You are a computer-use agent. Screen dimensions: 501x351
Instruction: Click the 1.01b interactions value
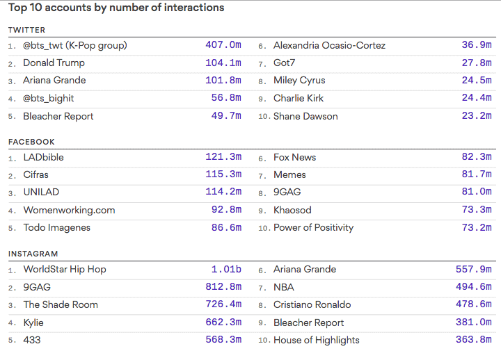click(x=226, y=269)
